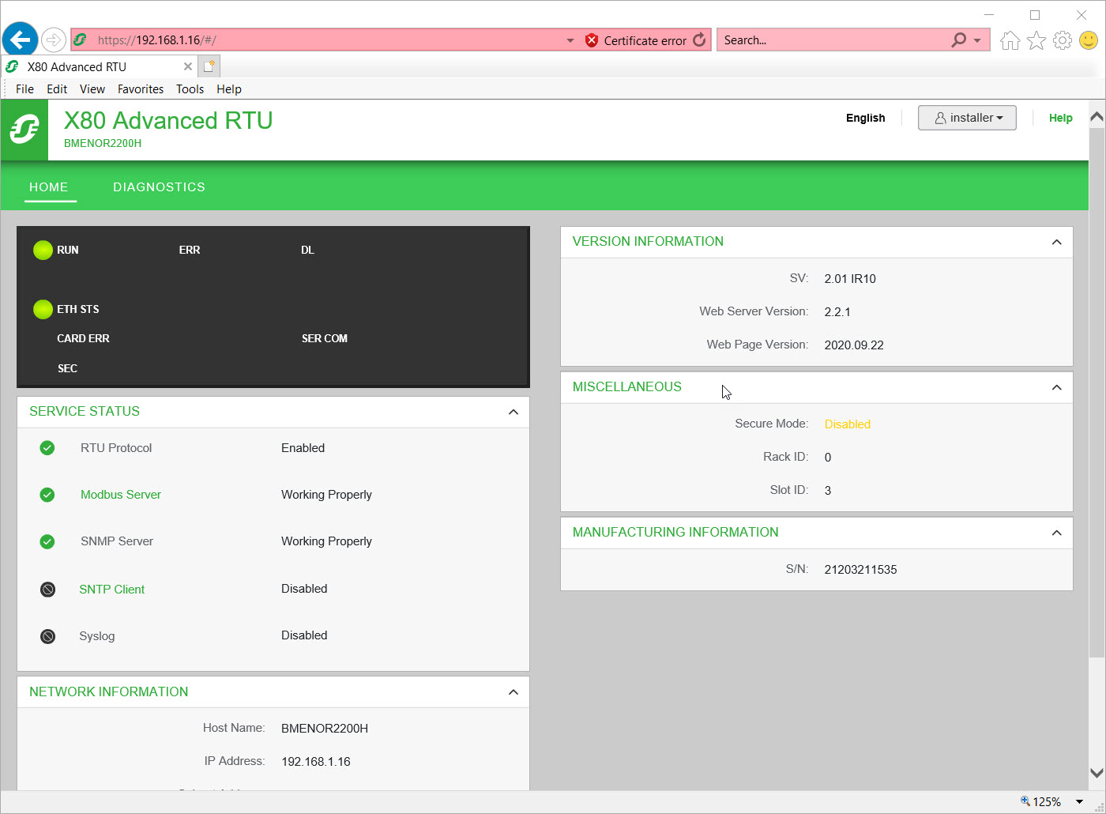Open the File menu
This screenshot has width=1106, height=814.
point(24,89)
